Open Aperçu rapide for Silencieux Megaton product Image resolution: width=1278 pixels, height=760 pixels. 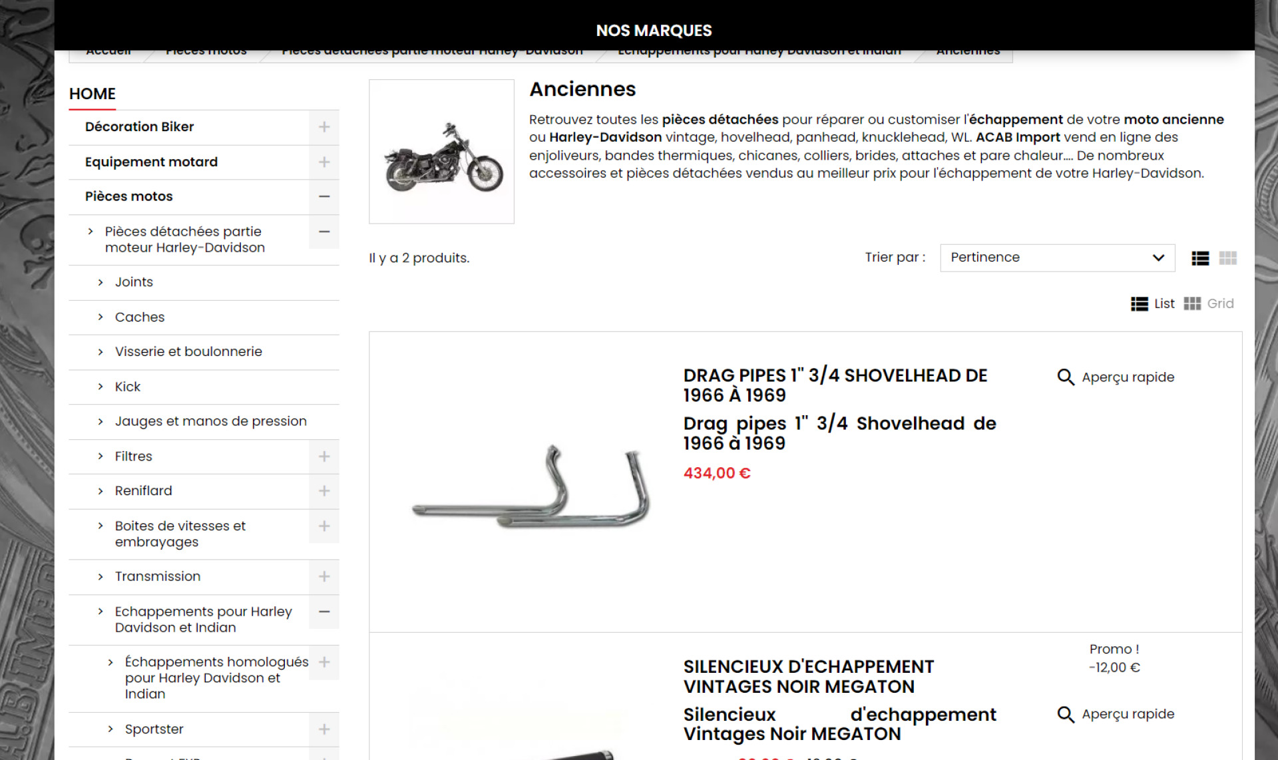(1116, 714)
